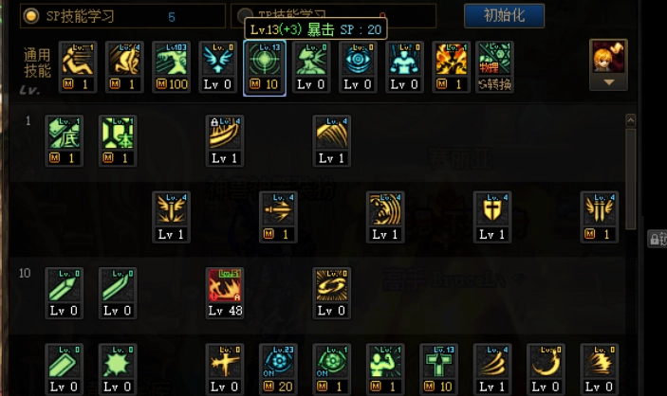Click the 初始化 reset button
The image size is (667, 396).
(x=504, y=16)
